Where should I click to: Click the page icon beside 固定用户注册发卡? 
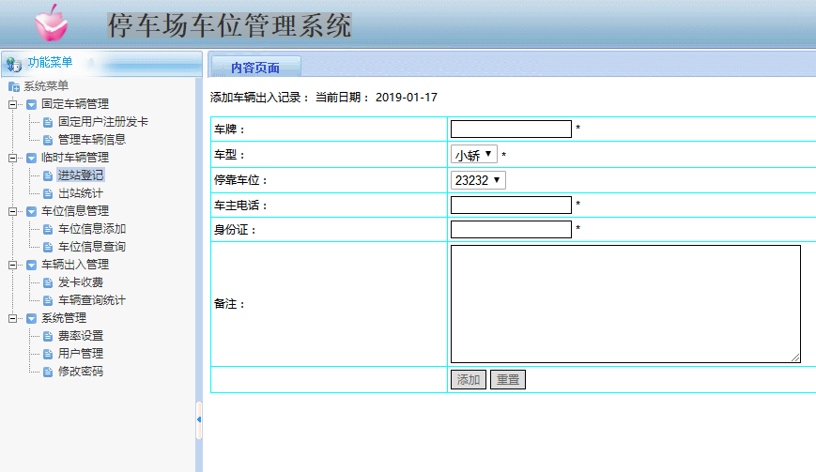(x=48, y=122)
